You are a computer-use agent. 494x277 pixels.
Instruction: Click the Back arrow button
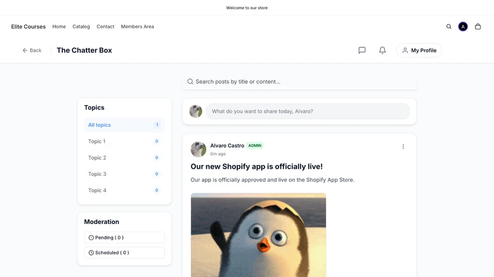coord(32,50)
